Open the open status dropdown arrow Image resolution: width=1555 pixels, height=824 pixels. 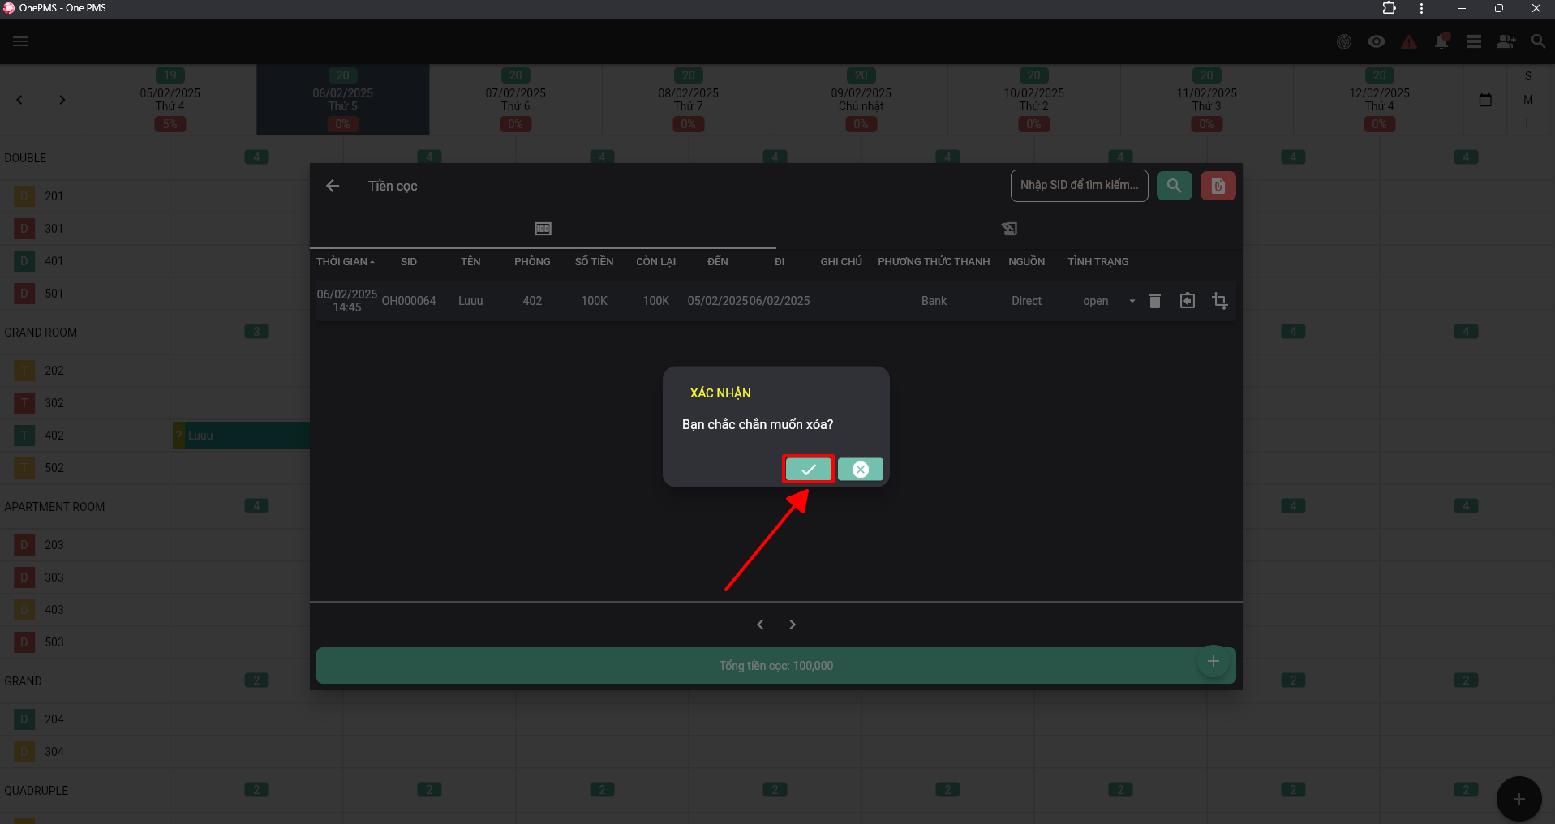click(1132, 301)
